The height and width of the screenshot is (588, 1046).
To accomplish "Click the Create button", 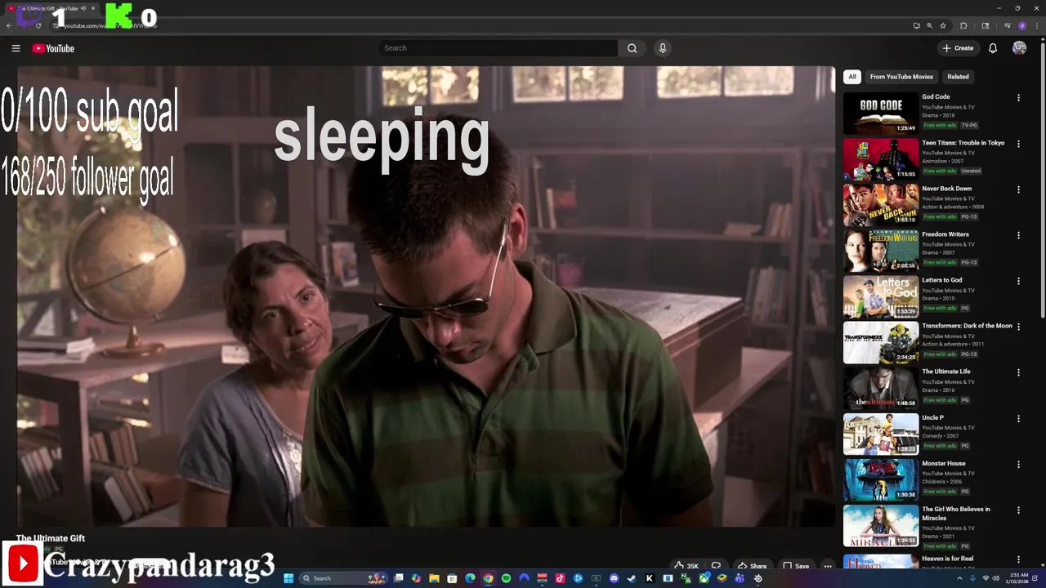I will pos(958,48).
